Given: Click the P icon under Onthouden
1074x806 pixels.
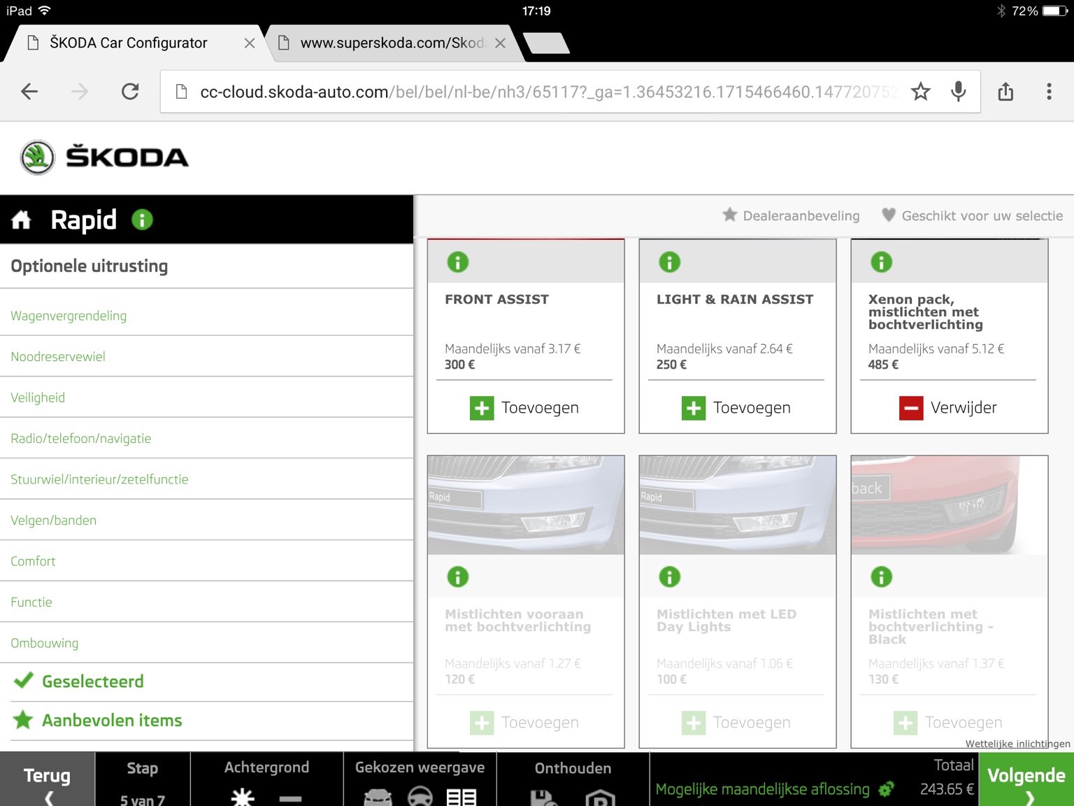Looking at the screenshot, I should pos(600,798).
